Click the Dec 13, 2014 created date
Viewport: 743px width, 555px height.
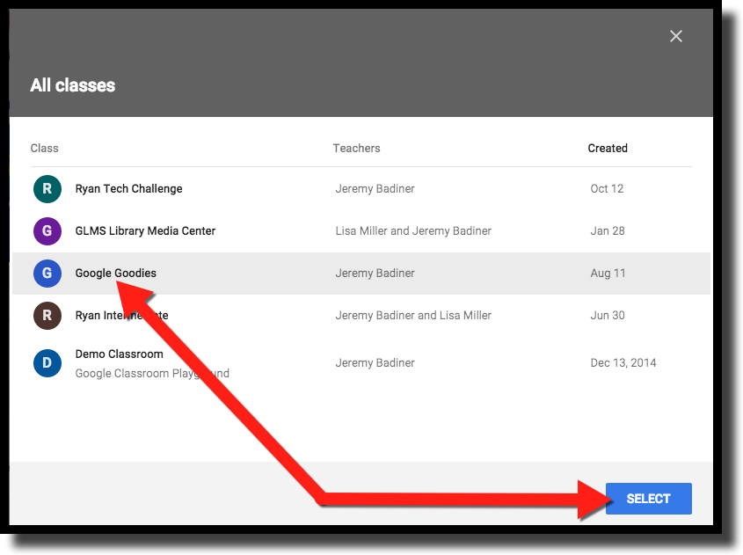pyautogui.click(x=623, y=363)
